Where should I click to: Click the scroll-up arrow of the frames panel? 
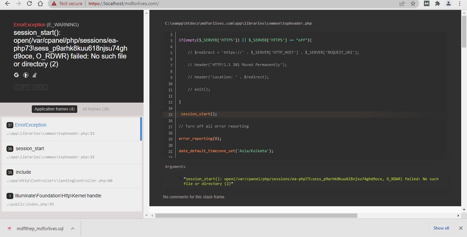tap(146, 13)
